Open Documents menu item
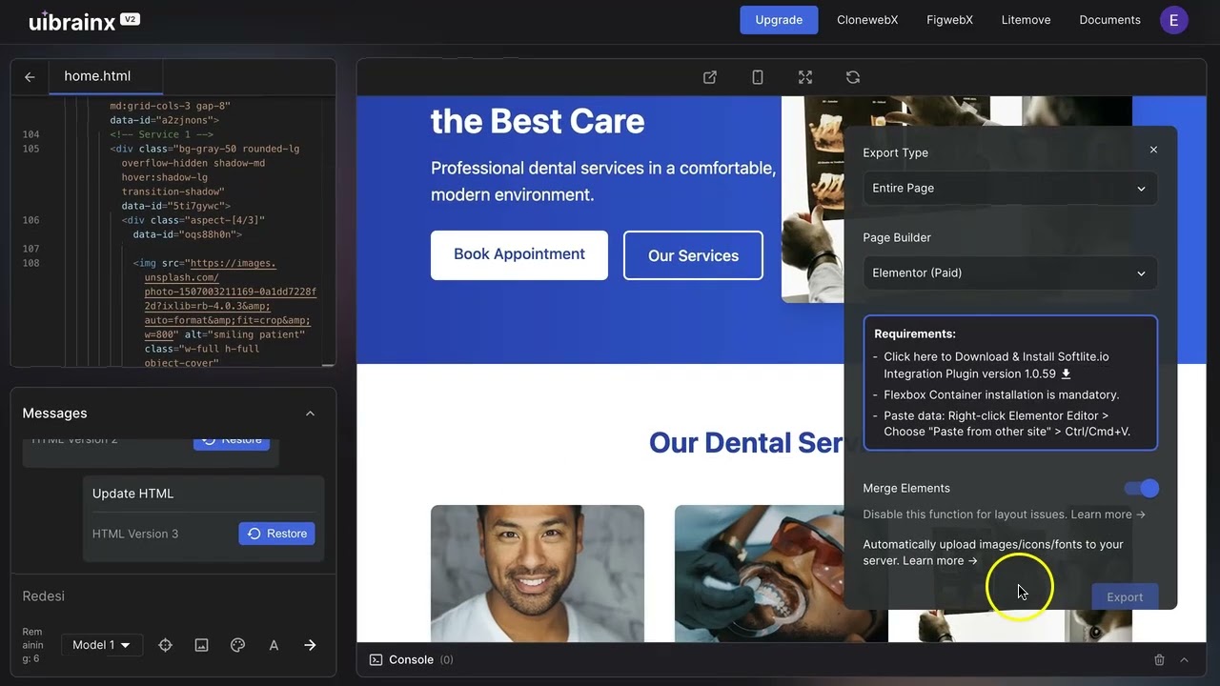 [1109, 20]
